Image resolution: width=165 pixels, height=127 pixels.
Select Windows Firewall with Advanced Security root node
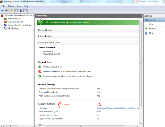tap(19, 16)
